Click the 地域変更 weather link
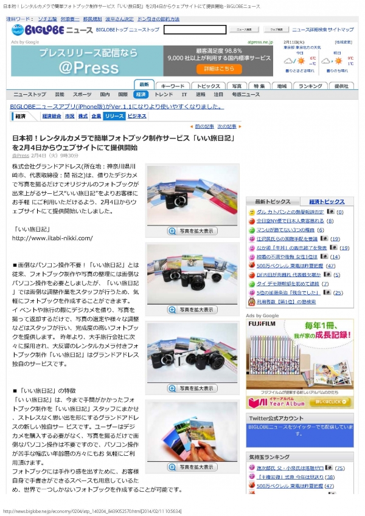Screen dimensions: 365x516 [x=344, y=42]
